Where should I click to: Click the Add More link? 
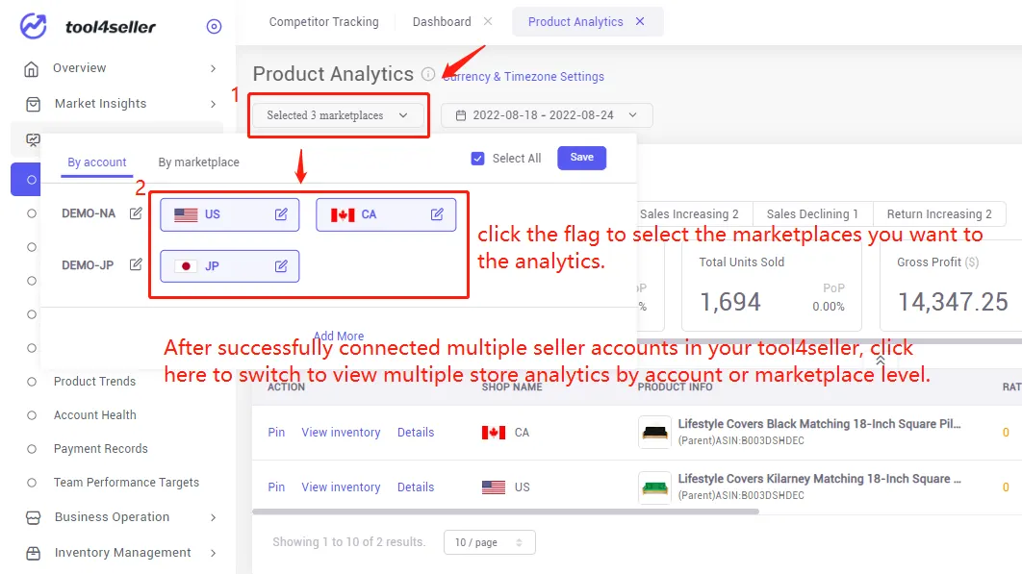click(x=339, y=336)
